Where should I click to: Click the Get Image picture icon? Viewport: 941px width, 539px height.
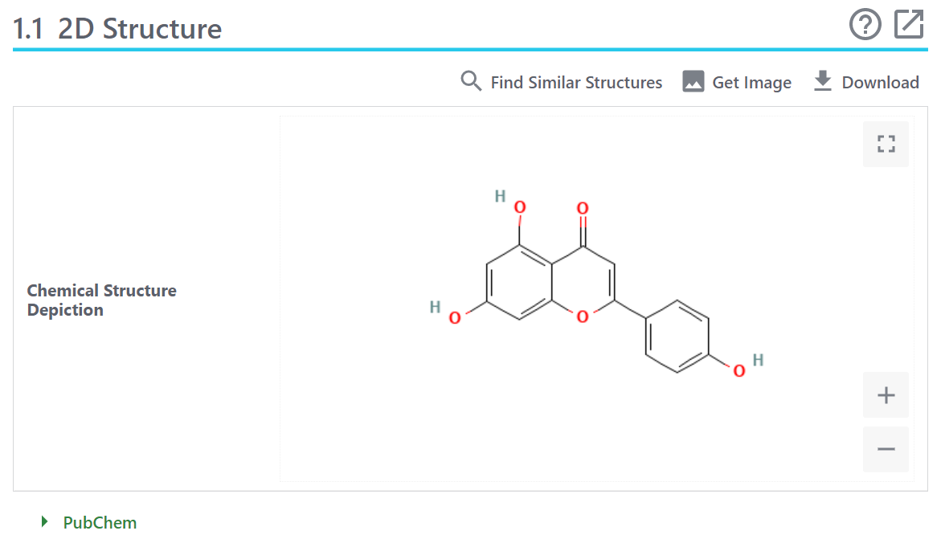692,81
